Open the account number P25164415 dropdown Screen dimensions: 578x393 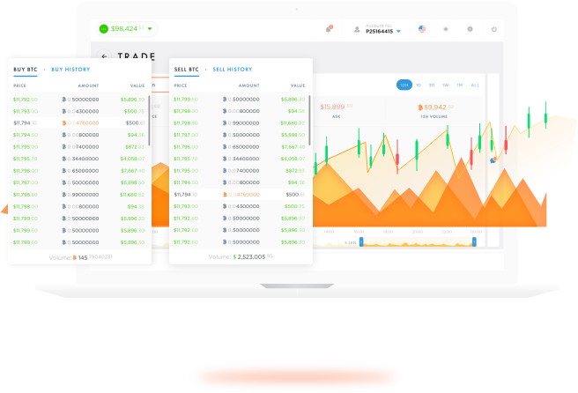(x=399, y=32)
